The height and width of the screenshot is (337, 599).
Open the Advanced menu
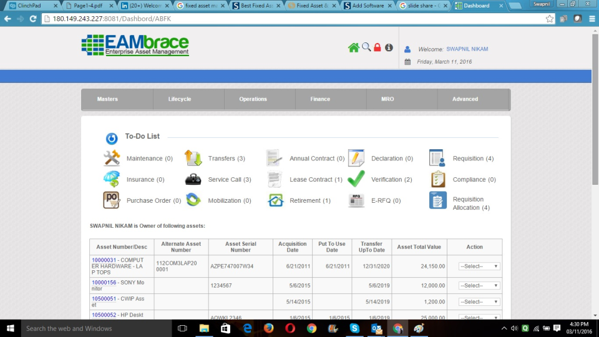[465, 99]
